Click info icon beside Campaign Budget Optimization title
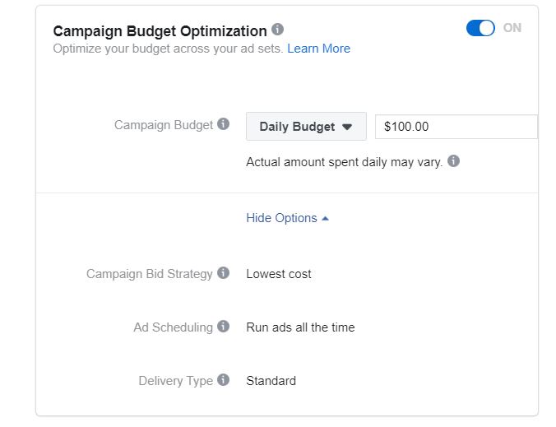Viewport: 556px width, 427px height. coord(278,29)
